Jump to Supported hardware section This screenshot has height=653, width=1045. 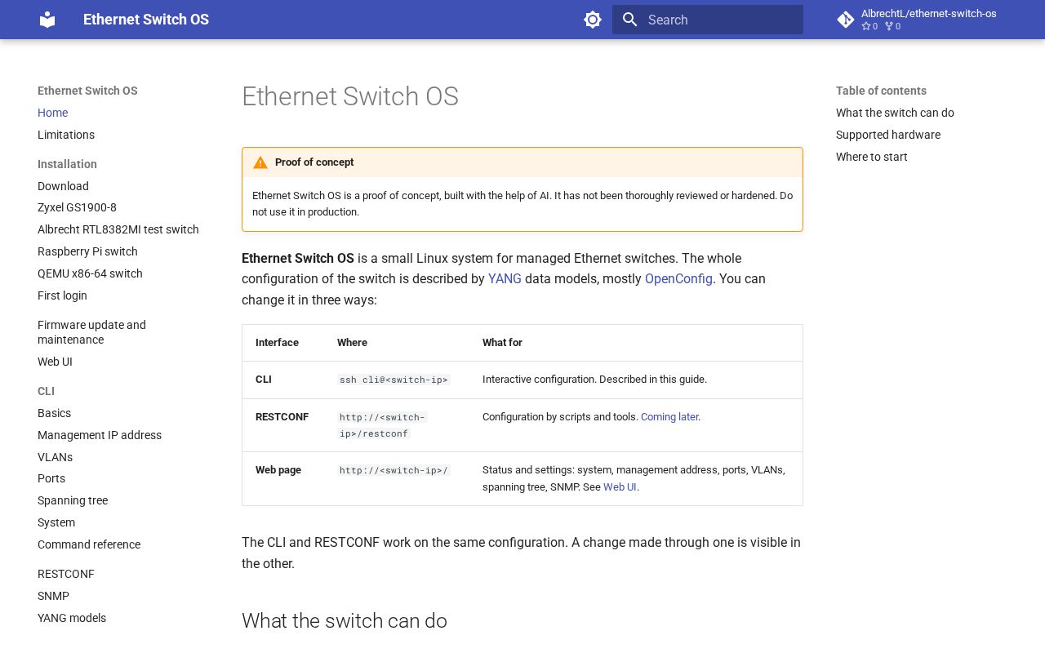pyautogui.click(x=888, y=135)
